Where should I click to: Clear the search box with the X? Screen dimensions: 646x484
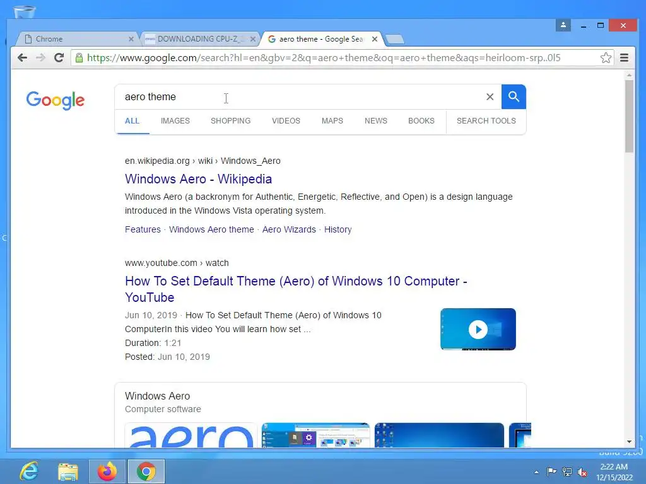click(490, 96)
